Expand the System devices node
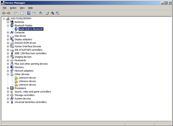Image resolution: width=173 pixels, height=126 pixels. click(8, 99)
